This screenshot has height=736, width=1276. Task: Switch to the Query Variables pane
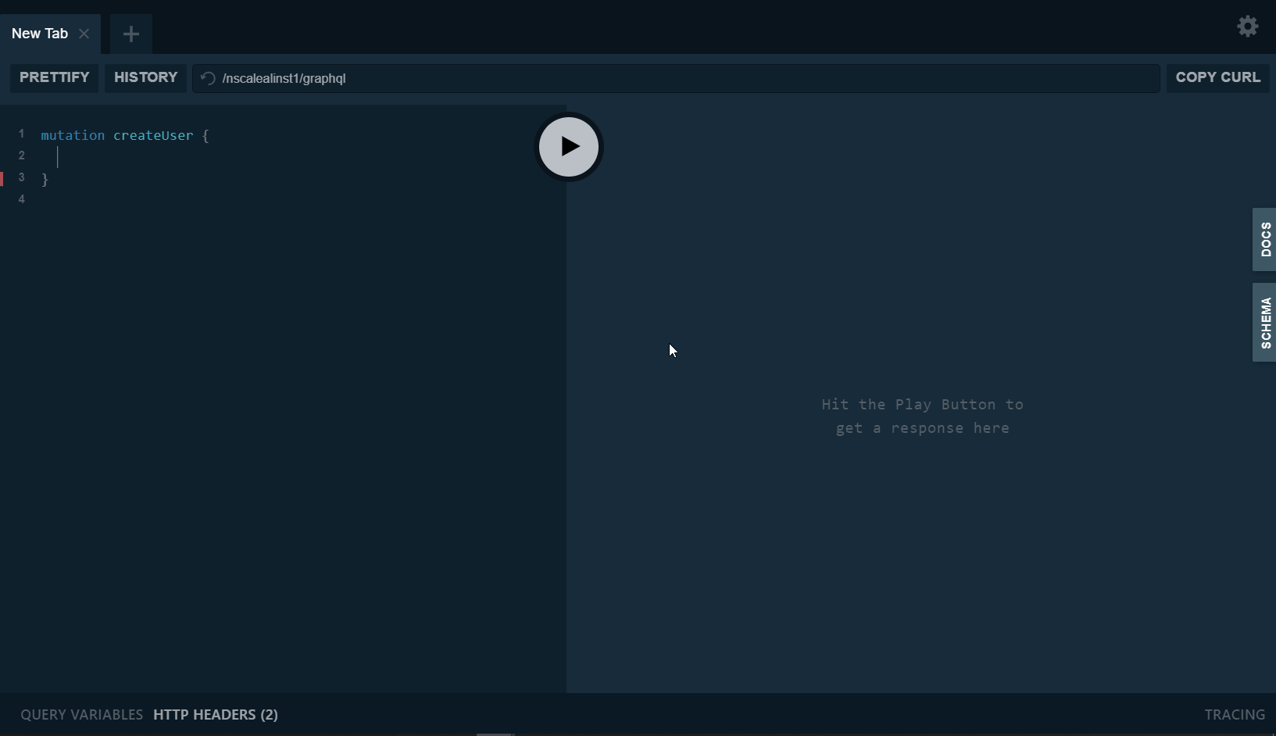coord(80,714)
